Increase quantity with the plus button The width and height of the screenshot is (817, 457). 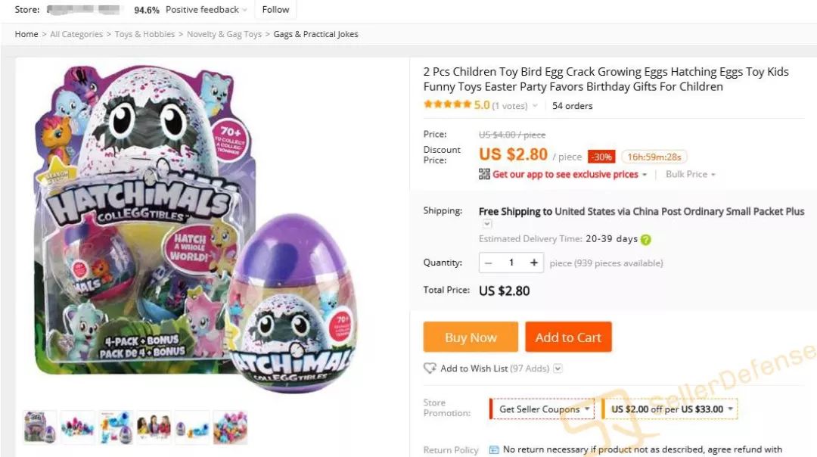[534, 263]
